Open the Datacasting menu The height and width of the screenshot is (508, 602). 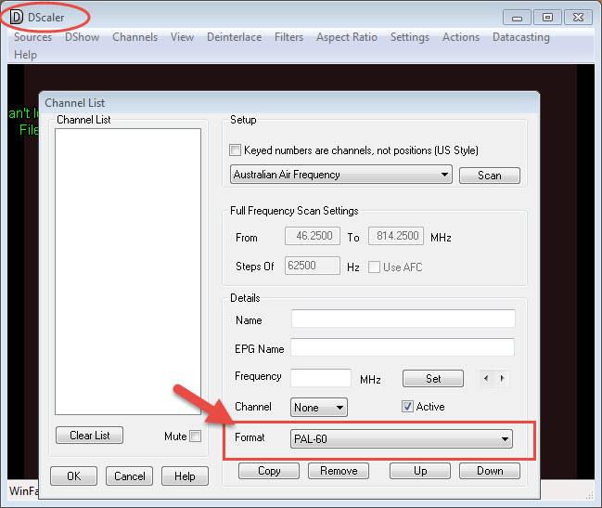pyautogui.click(x=521, y=37)
